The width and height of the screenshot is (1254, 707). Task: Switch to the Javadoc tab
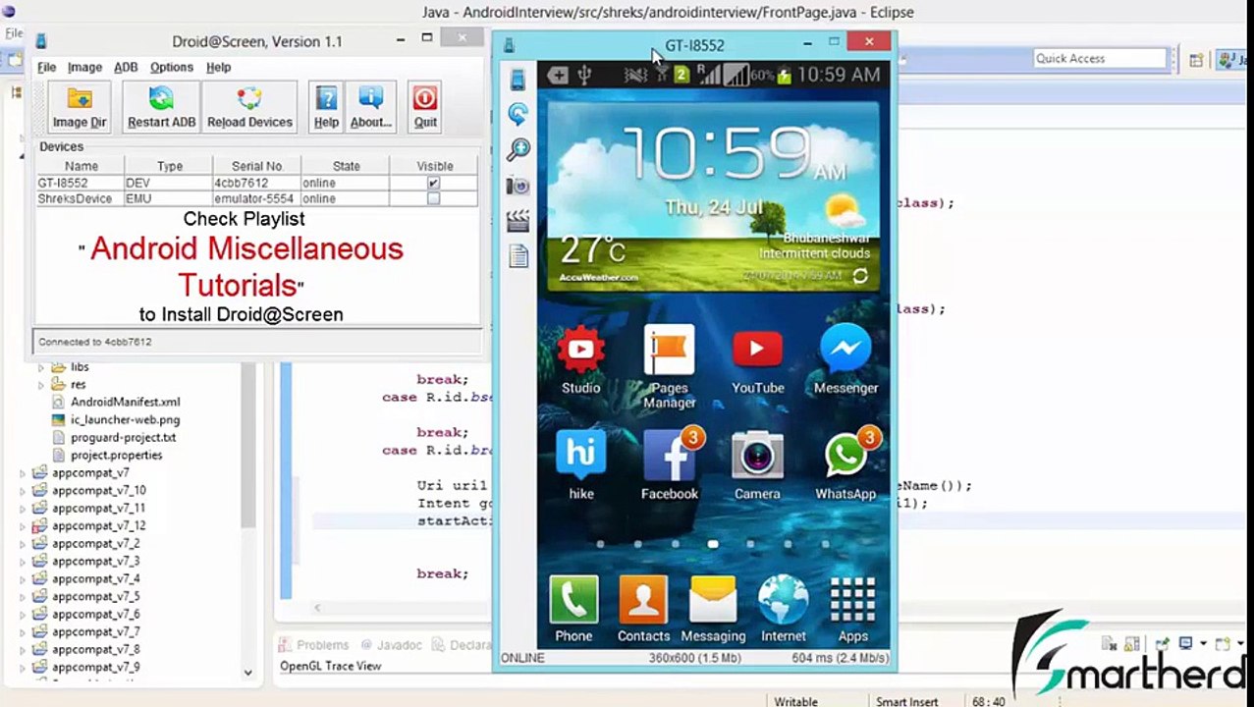(390, 645)
